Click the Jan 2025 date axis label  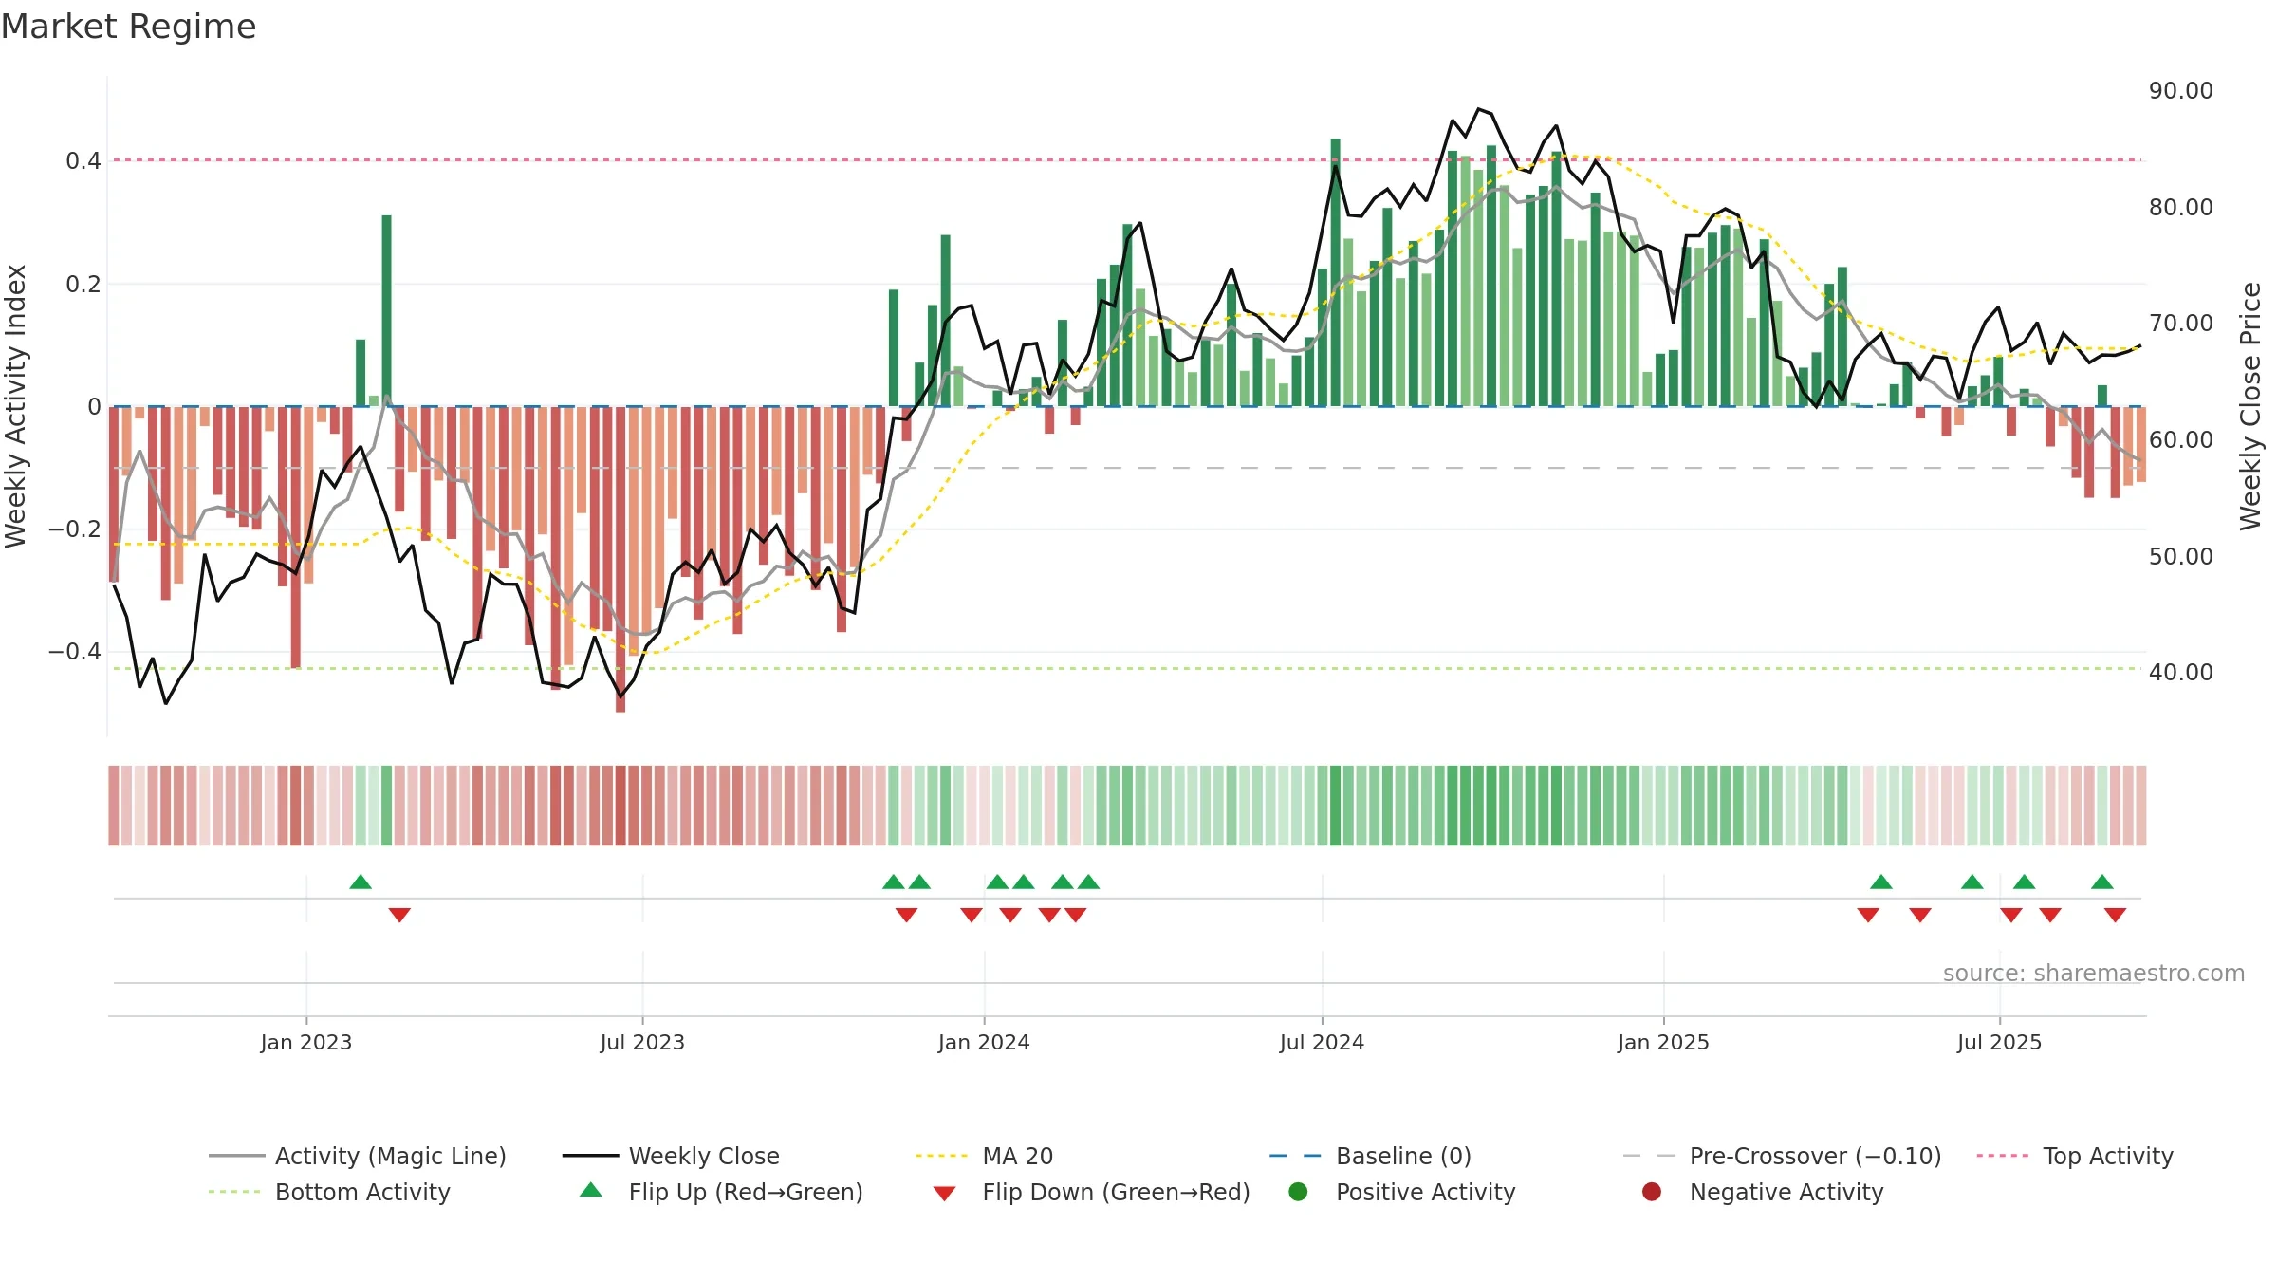pyautogui.click(x=1663, y=1042)
